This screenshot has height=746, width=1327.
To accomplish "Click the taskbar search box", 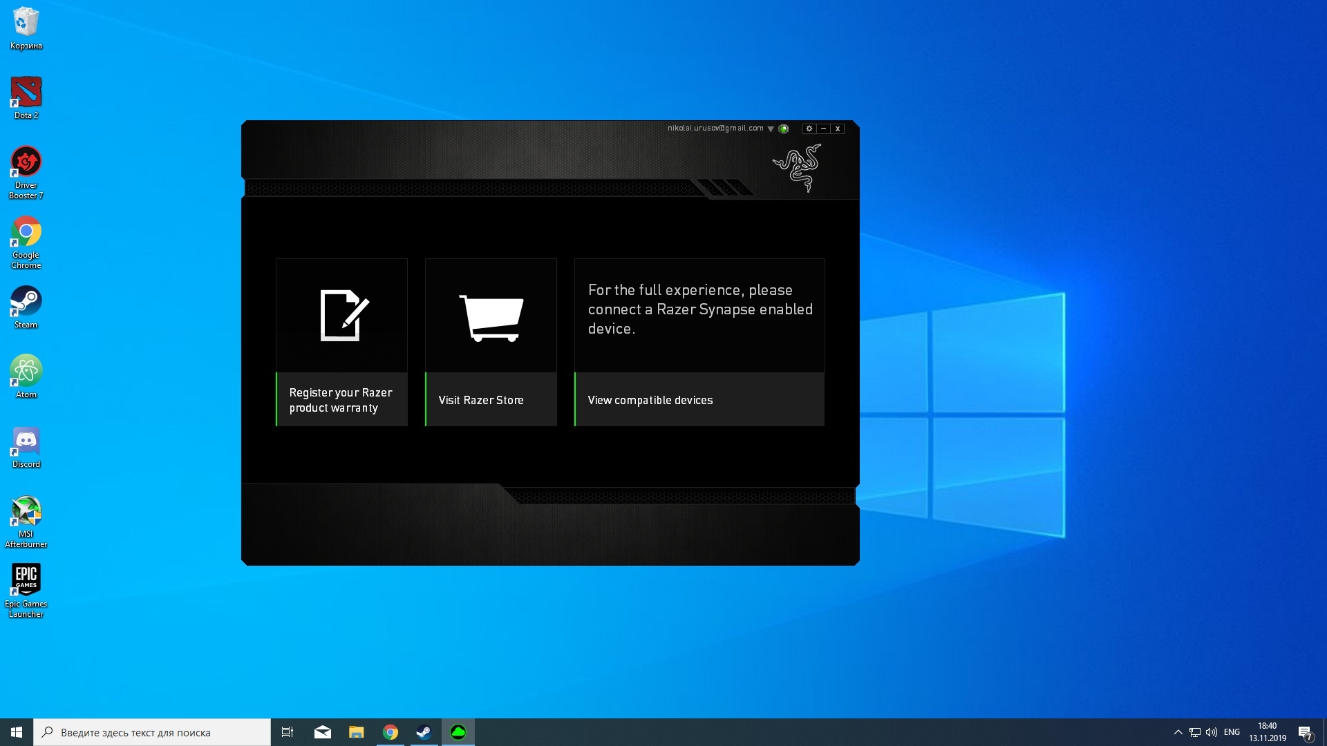I will point(152,732).
